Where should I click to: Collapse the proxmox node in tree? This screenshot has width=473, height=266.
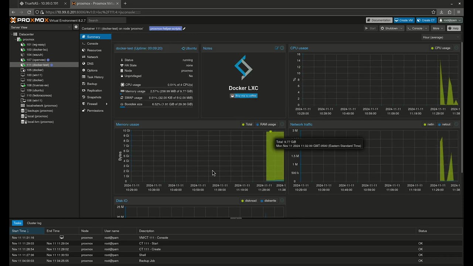(x=16, y=40)
